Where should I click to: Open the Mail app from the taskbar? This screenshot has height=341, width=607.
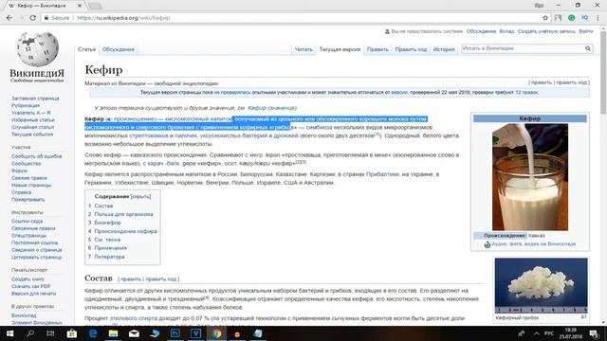coord(134,333)
